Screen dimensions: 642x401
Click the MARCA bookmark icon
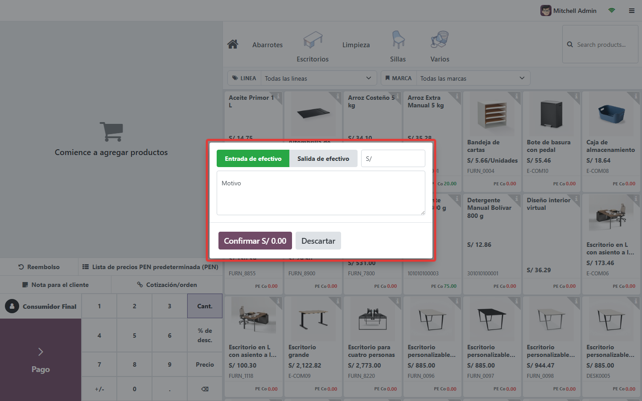[387, 78]
